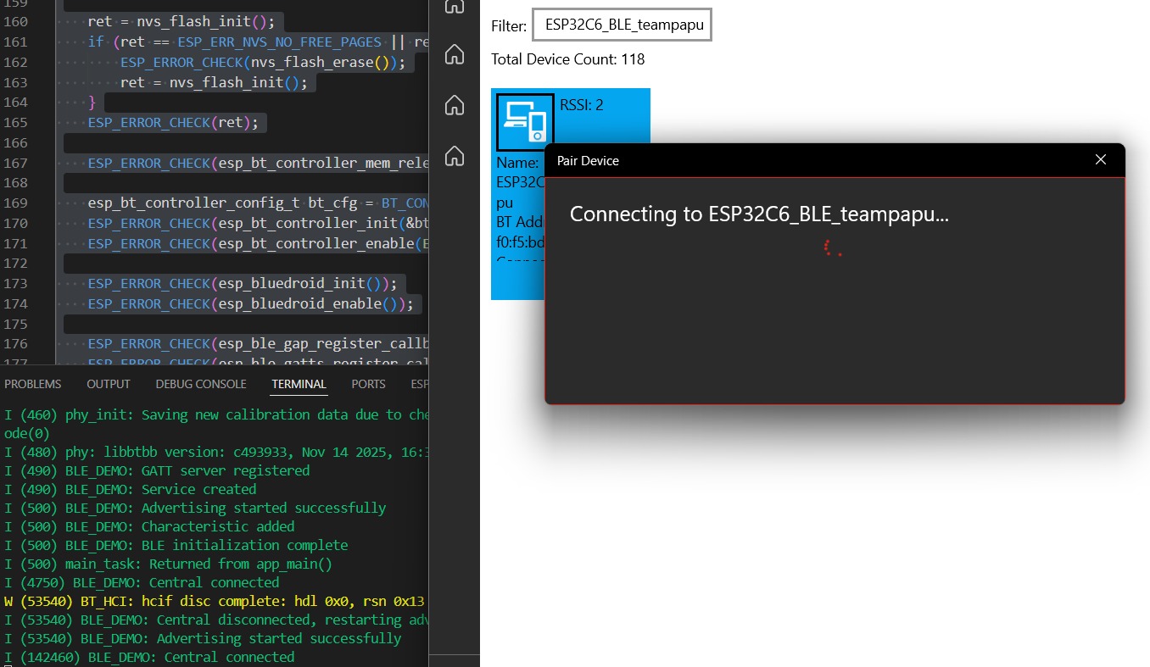Close the Pair Device dialog
Viewport: 1150px width, 667px height.
coord(1100,159)
